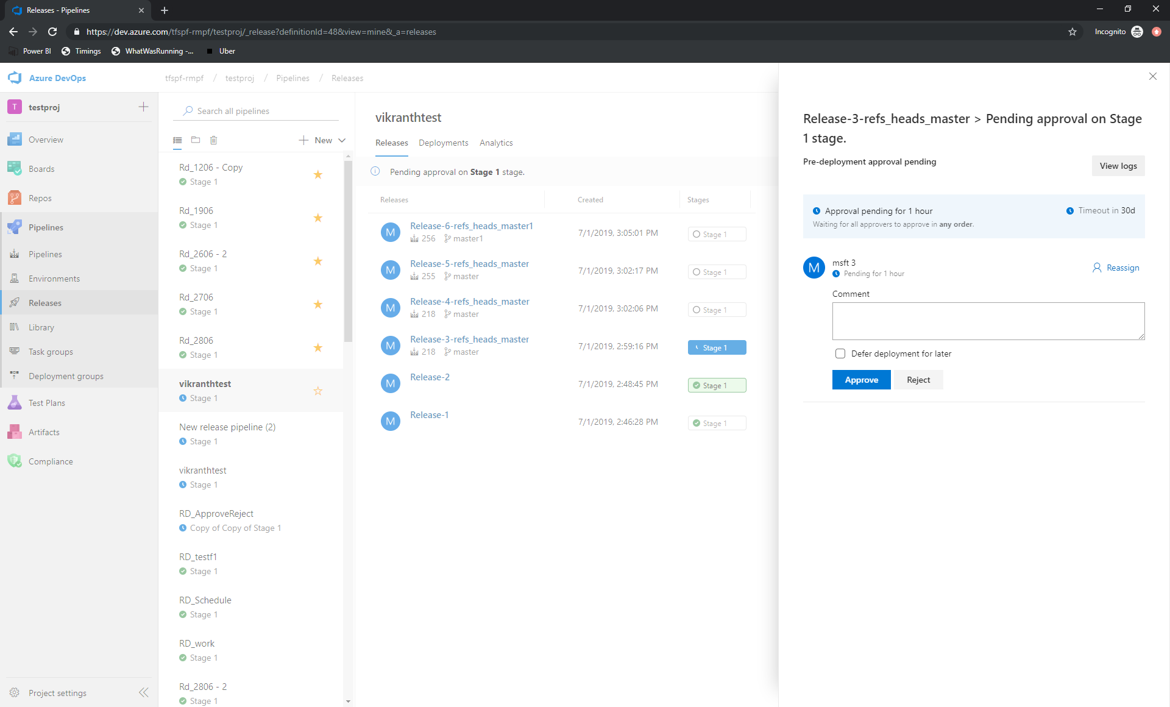Image resolution: width=1170 pixels, height=707 pixels.
Task: Switch to the Deployments tab
Action: 444,142
